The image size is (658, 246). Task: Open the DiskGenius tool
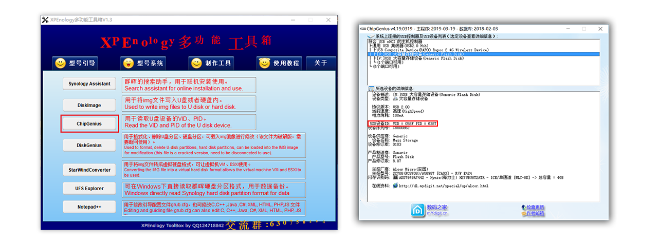pos(89,146)
